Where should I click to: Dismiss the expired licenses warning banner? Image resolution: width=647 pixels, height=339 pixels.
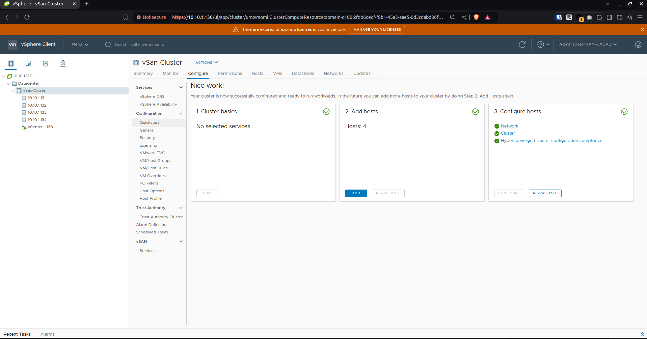pos(642,30)
